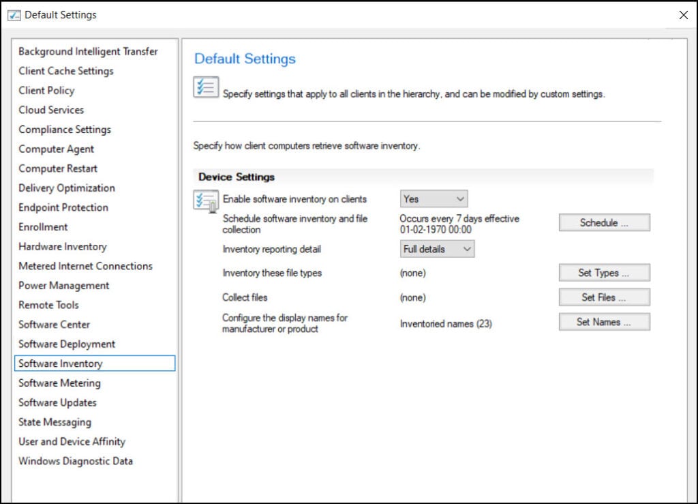Click the Set Names ... button
This screenshot has width=698, height=504.
(604, 322)
